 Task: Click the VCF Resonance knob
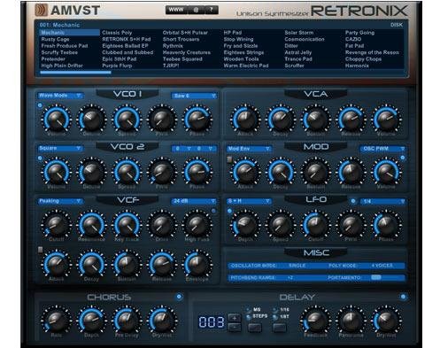click(x=91, y=225)
